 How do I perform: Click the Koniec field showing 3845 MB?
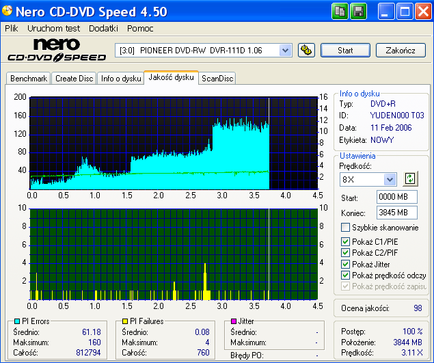click(397, 213)
